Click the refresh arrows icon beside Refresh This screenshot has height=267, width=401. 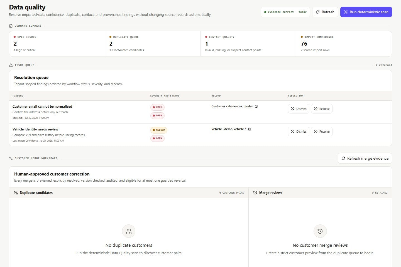[318, 12]
